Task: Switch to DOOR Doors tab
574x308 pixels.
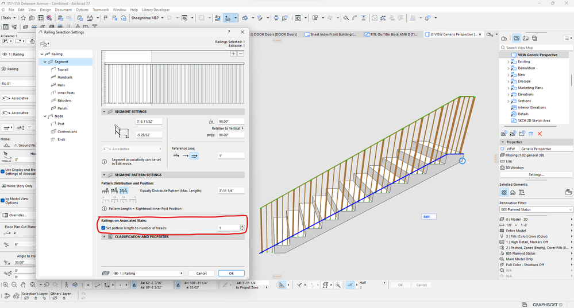Action: 275,34
